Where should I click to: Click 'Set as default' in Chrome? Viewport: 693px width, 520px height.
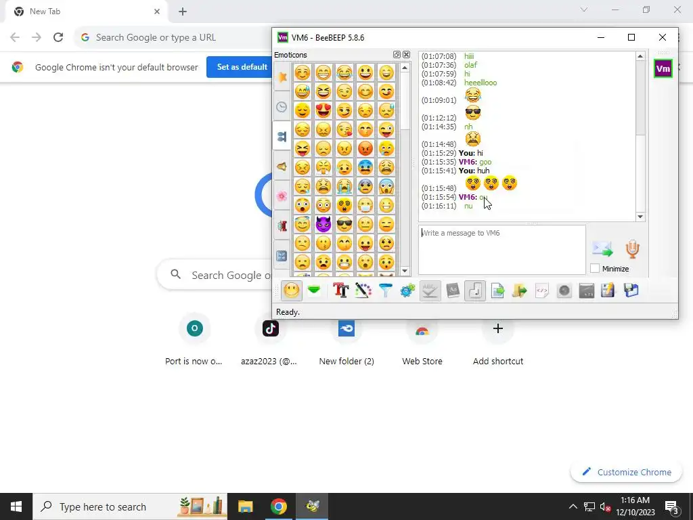(242, 67)
